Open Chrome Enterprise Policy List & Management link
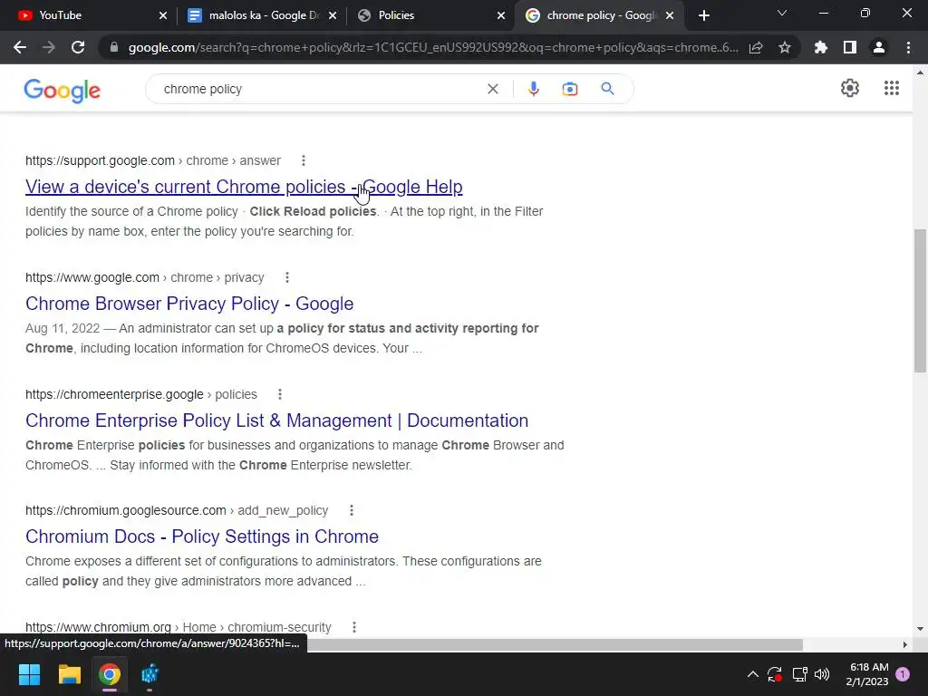The image size is (928, 696). coord(277,420)
